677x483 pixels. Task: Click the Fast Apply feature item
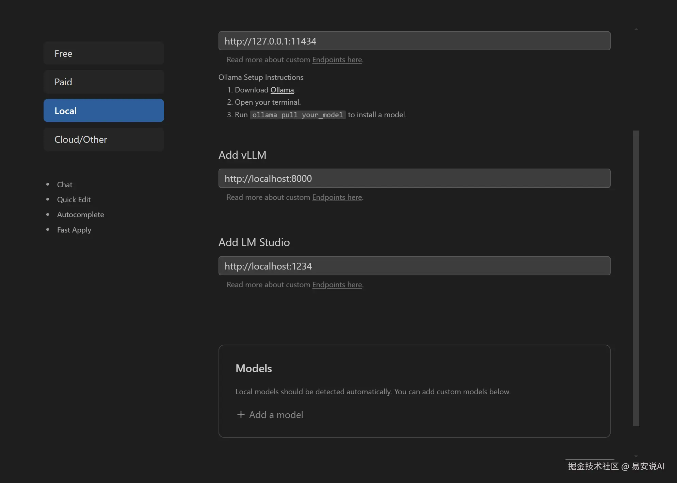point(74,230)
